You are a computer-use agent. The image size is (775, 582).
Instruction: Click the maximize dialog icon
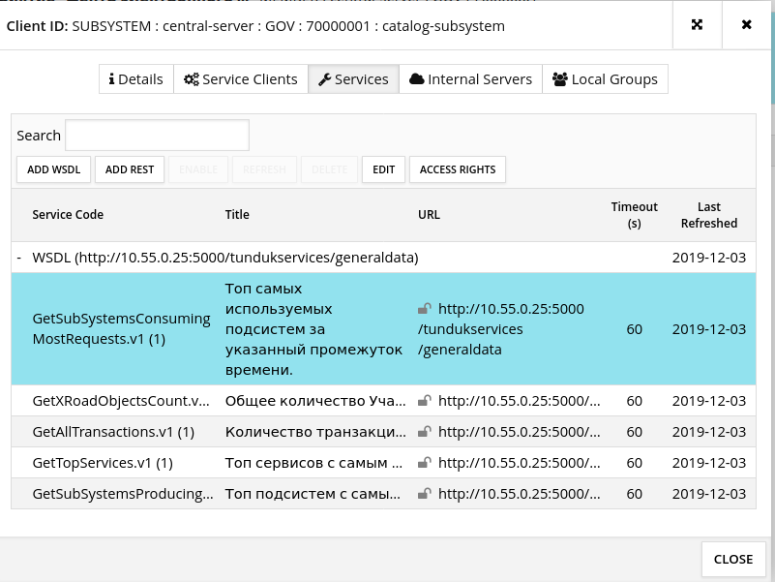coord(697,25)
